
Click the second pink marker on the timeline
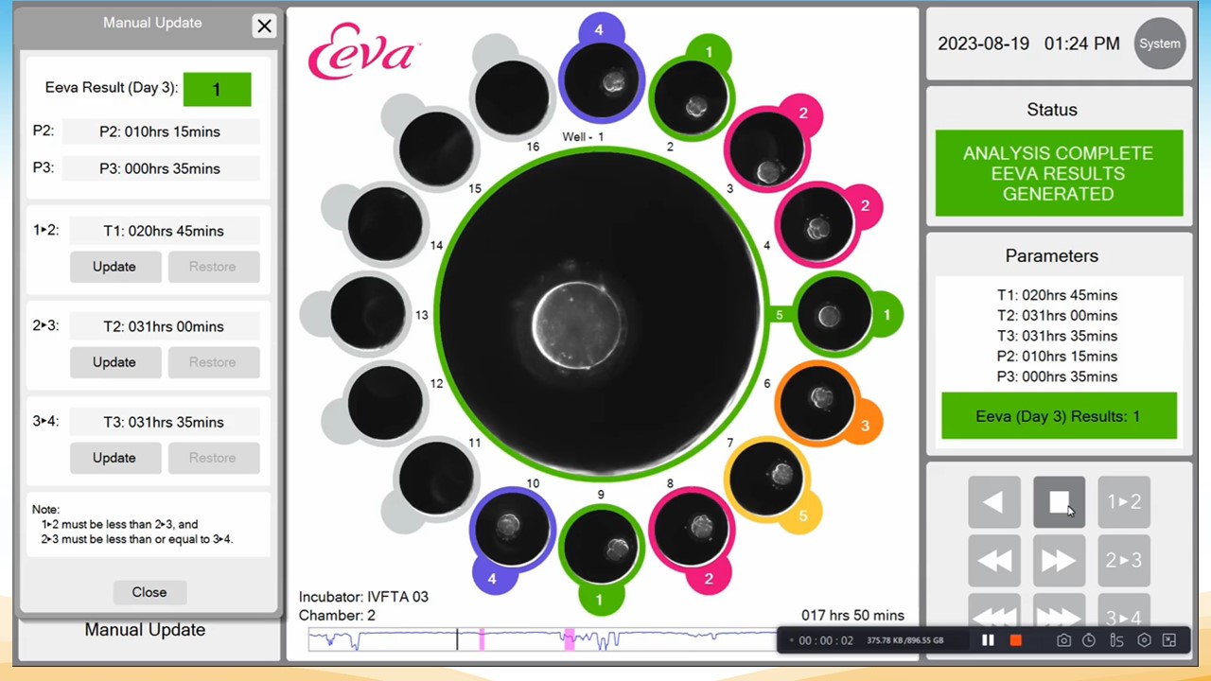[569, 640]
